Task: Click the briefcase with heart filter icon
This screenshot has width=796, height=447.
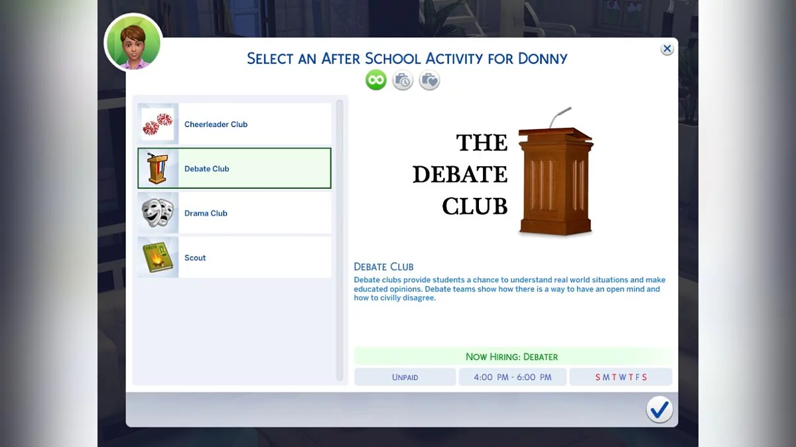Action: pyautogui.click(x=429, y=80)
